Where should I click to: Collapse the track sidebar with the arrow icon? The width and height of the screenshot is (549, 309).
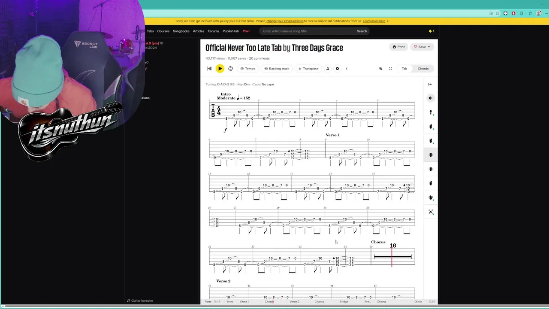tap(430, 84)
